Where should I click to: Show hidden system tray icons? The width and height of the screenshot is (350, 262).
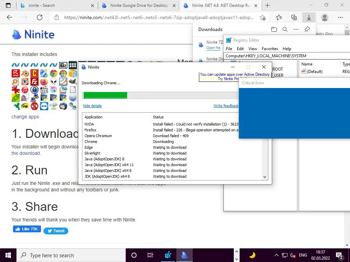[276, 255]
